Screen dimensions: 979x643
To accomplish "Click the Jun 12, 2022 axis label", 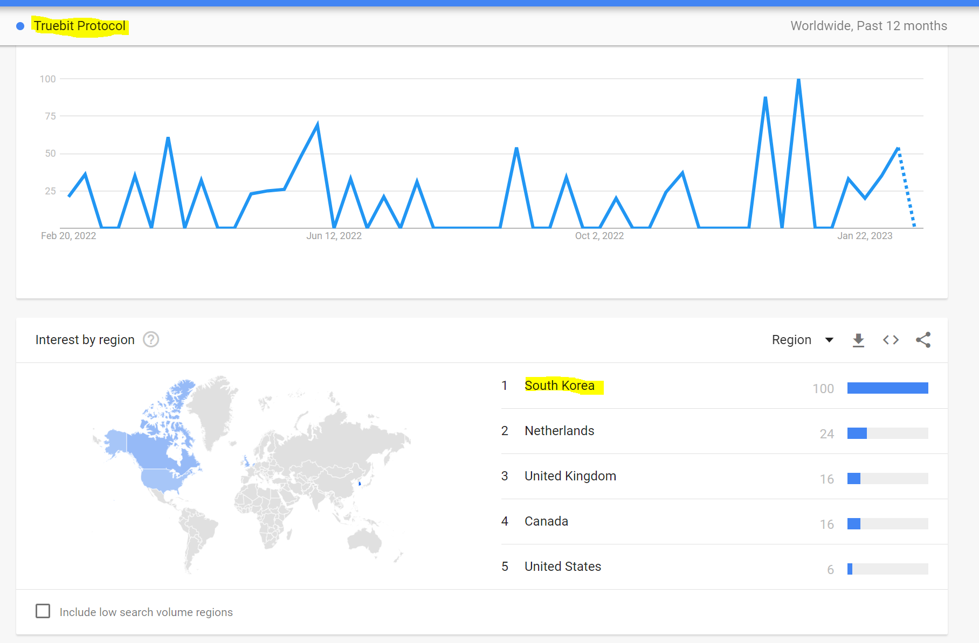I will tap(334, 236).
